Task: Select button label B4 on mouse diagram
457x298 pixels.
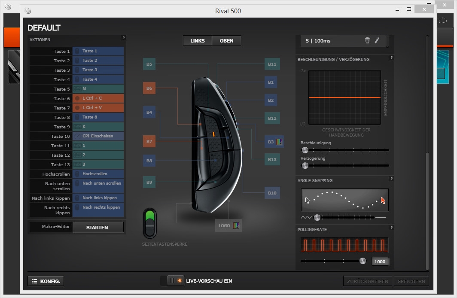Action: (149, 112)
